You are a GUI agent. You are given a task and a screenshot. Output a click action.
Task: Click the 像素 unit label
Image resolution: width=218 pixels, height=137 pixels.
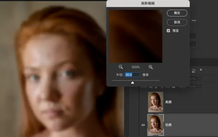(x=146, y=75)
